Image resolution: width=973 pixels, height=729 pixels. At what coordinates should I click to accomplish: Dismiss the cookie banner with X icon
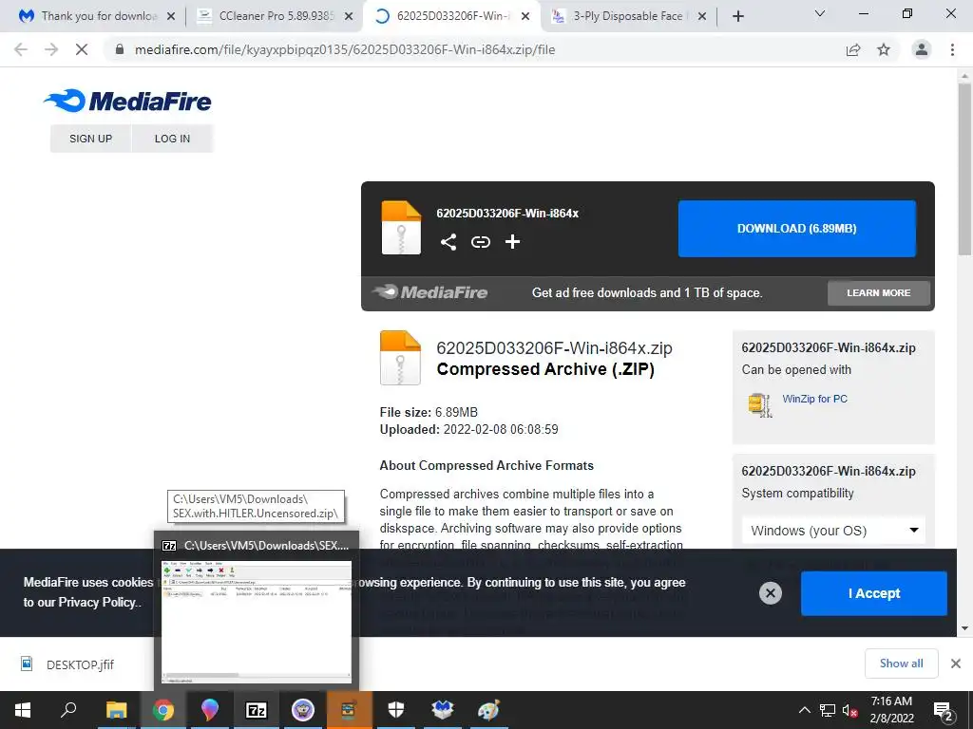pyautogui.click(x=770, y=593)
